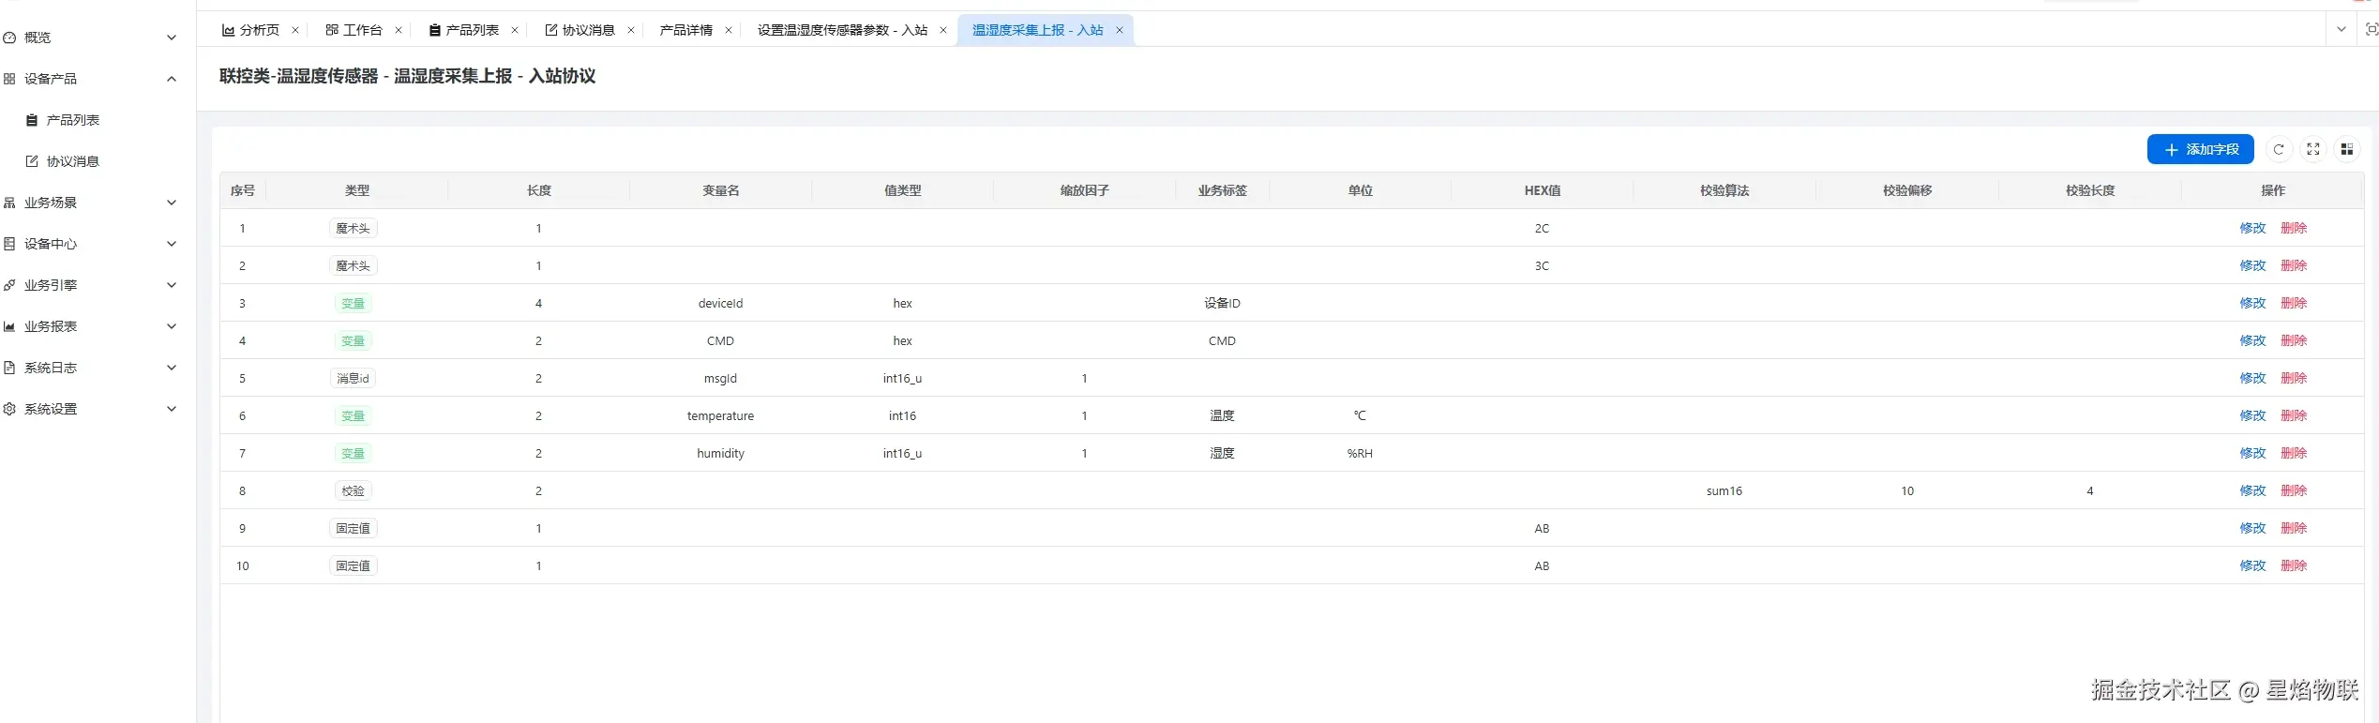Switch to the 产品列表 tab

pyautogui.click(x=463, y=30)
